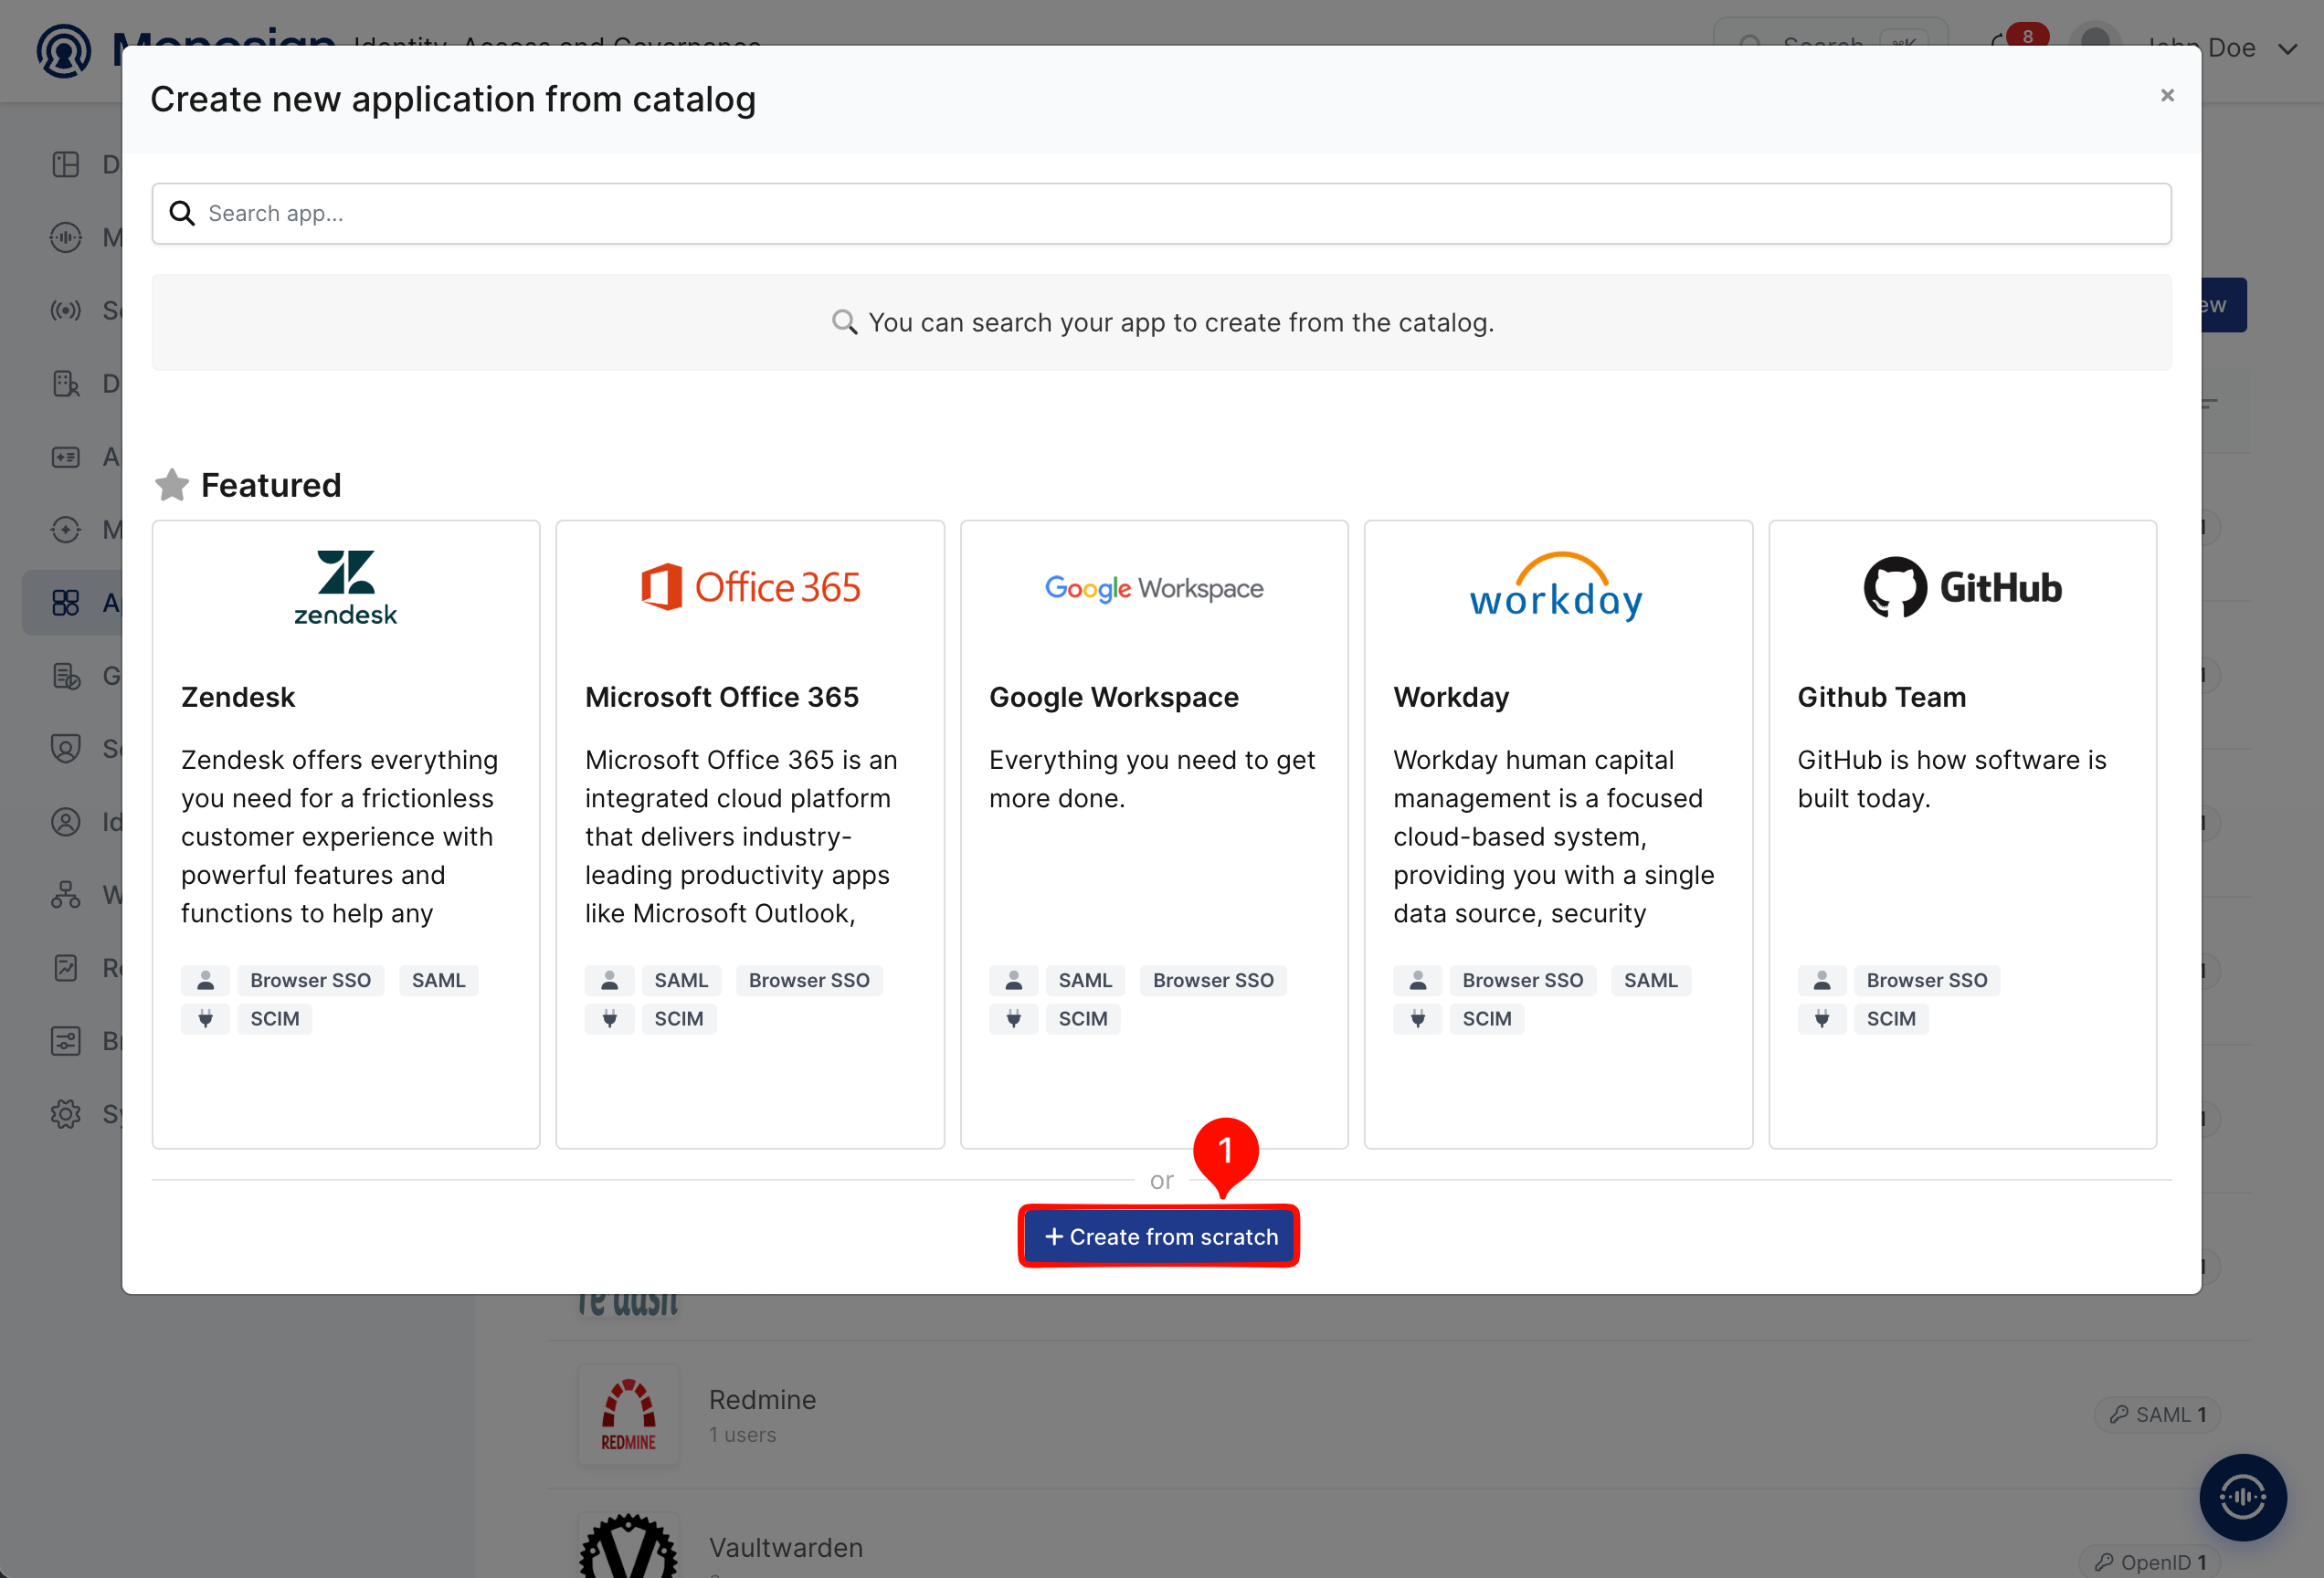Open Workday card title
This screenshot has width=2324, height=1578.
[x=1451, y=697]
